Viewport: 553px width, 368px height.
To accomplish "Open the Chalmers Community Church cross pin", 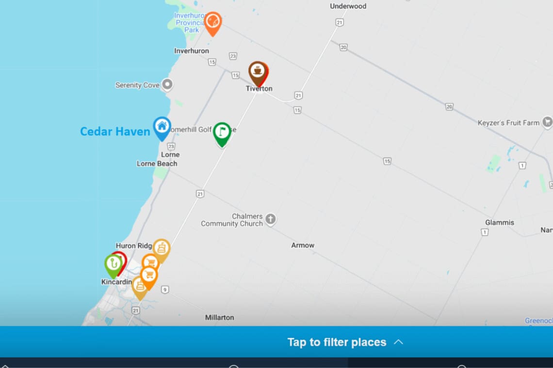I will (271, 219).
